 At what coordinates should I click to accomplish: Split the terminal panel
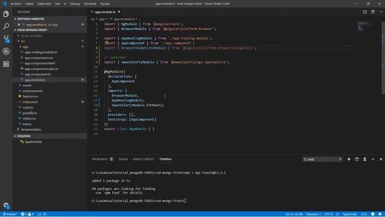coord(357,159)
